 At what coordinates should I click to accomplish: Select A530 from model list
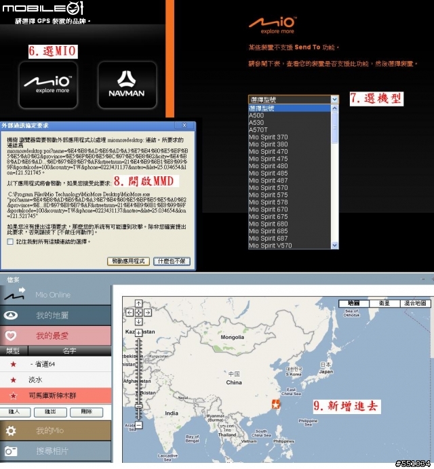coord(290,123)
